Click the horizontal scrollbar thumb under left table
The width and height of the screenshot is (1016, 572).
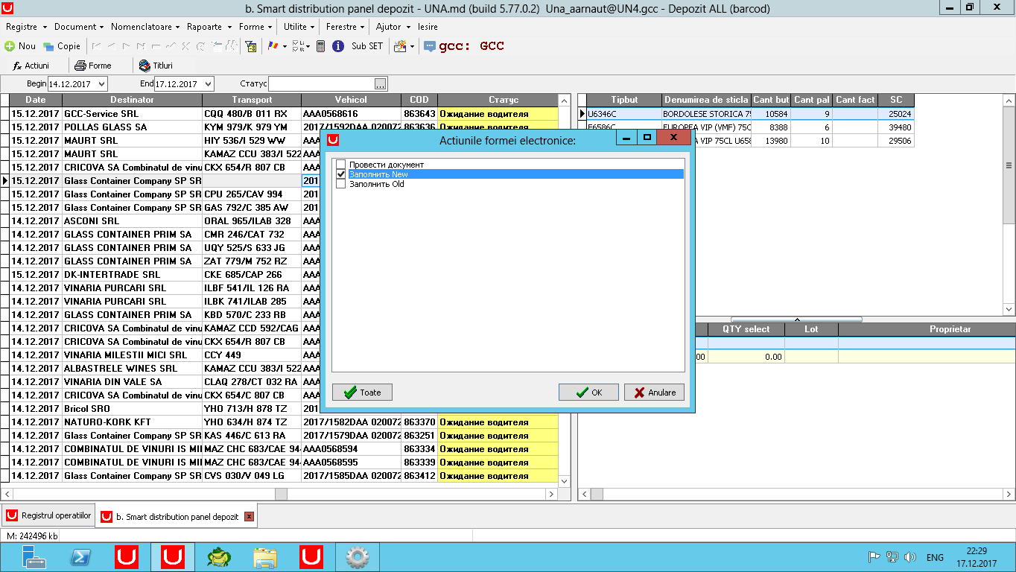(x=281, y=495)
